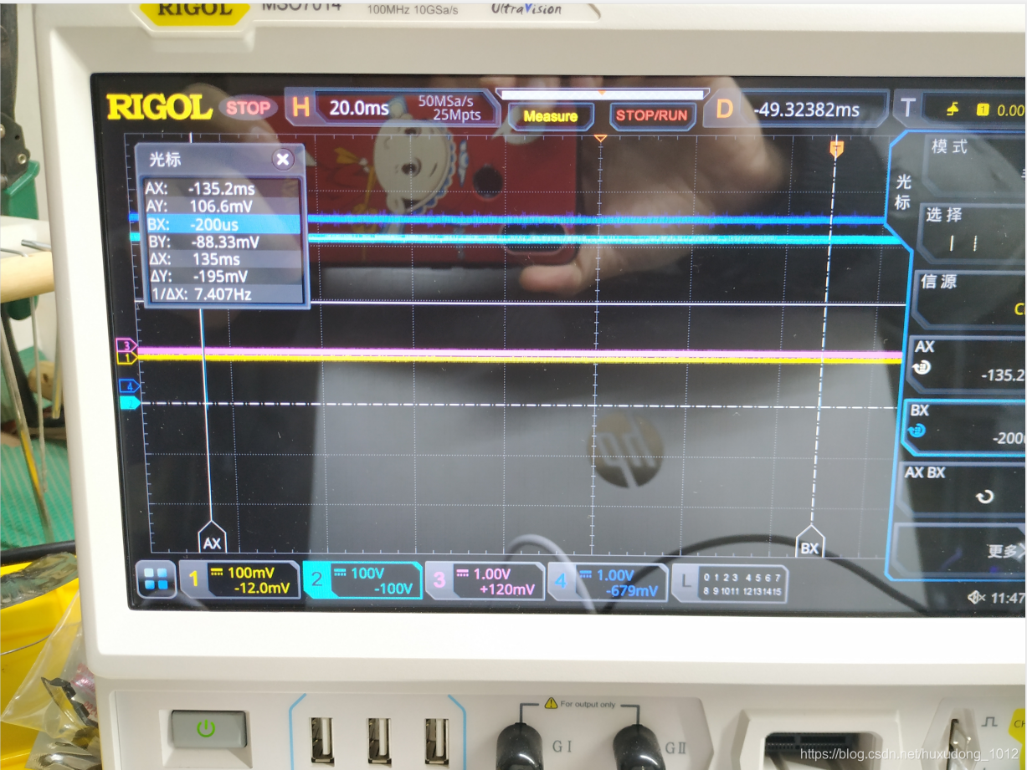The image size is (1027, 770).
Task: Tap the orange T trigger point marker
Action: pyautogui.click(x=836, y=149)
